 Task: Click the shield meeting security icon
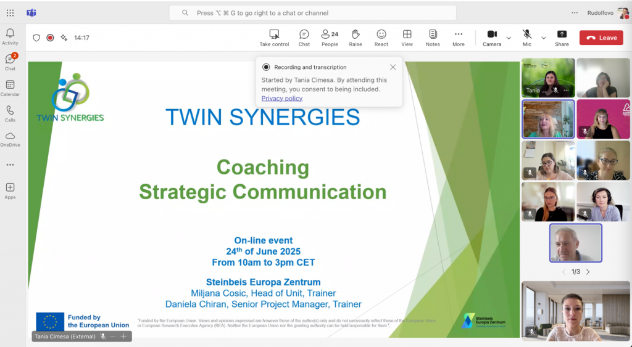click(x=36, y=38)
